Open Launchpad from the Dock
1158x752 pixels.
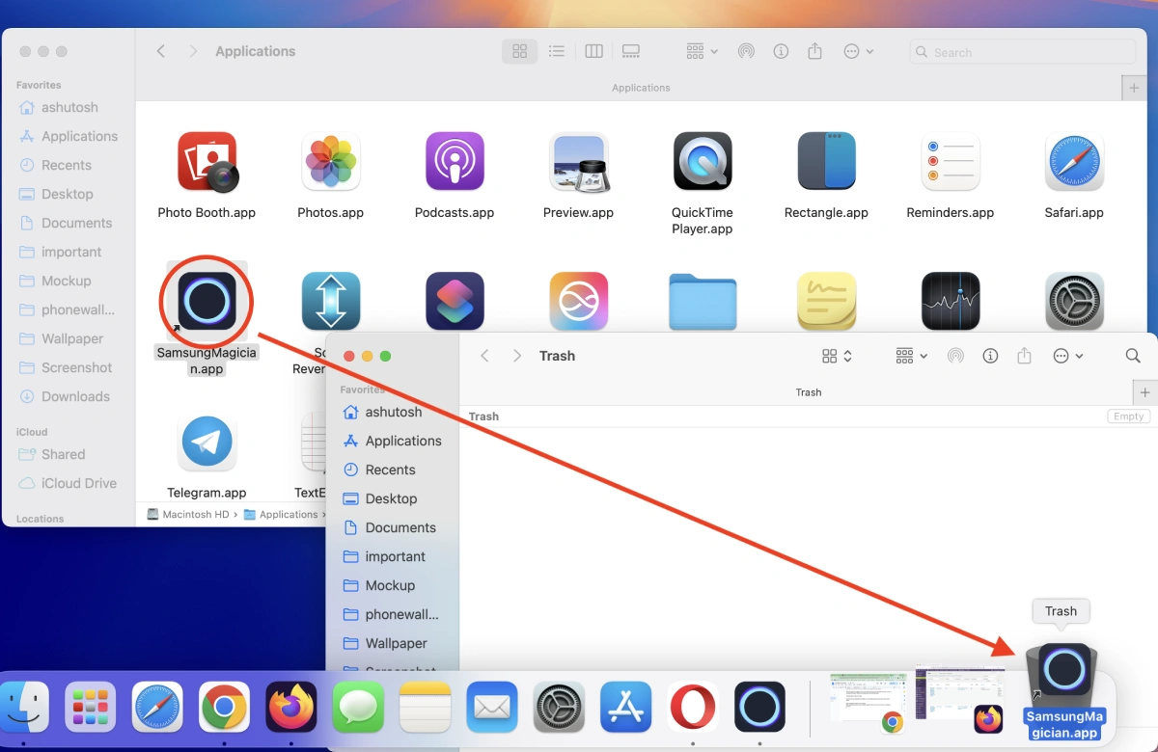pos(91,708)
